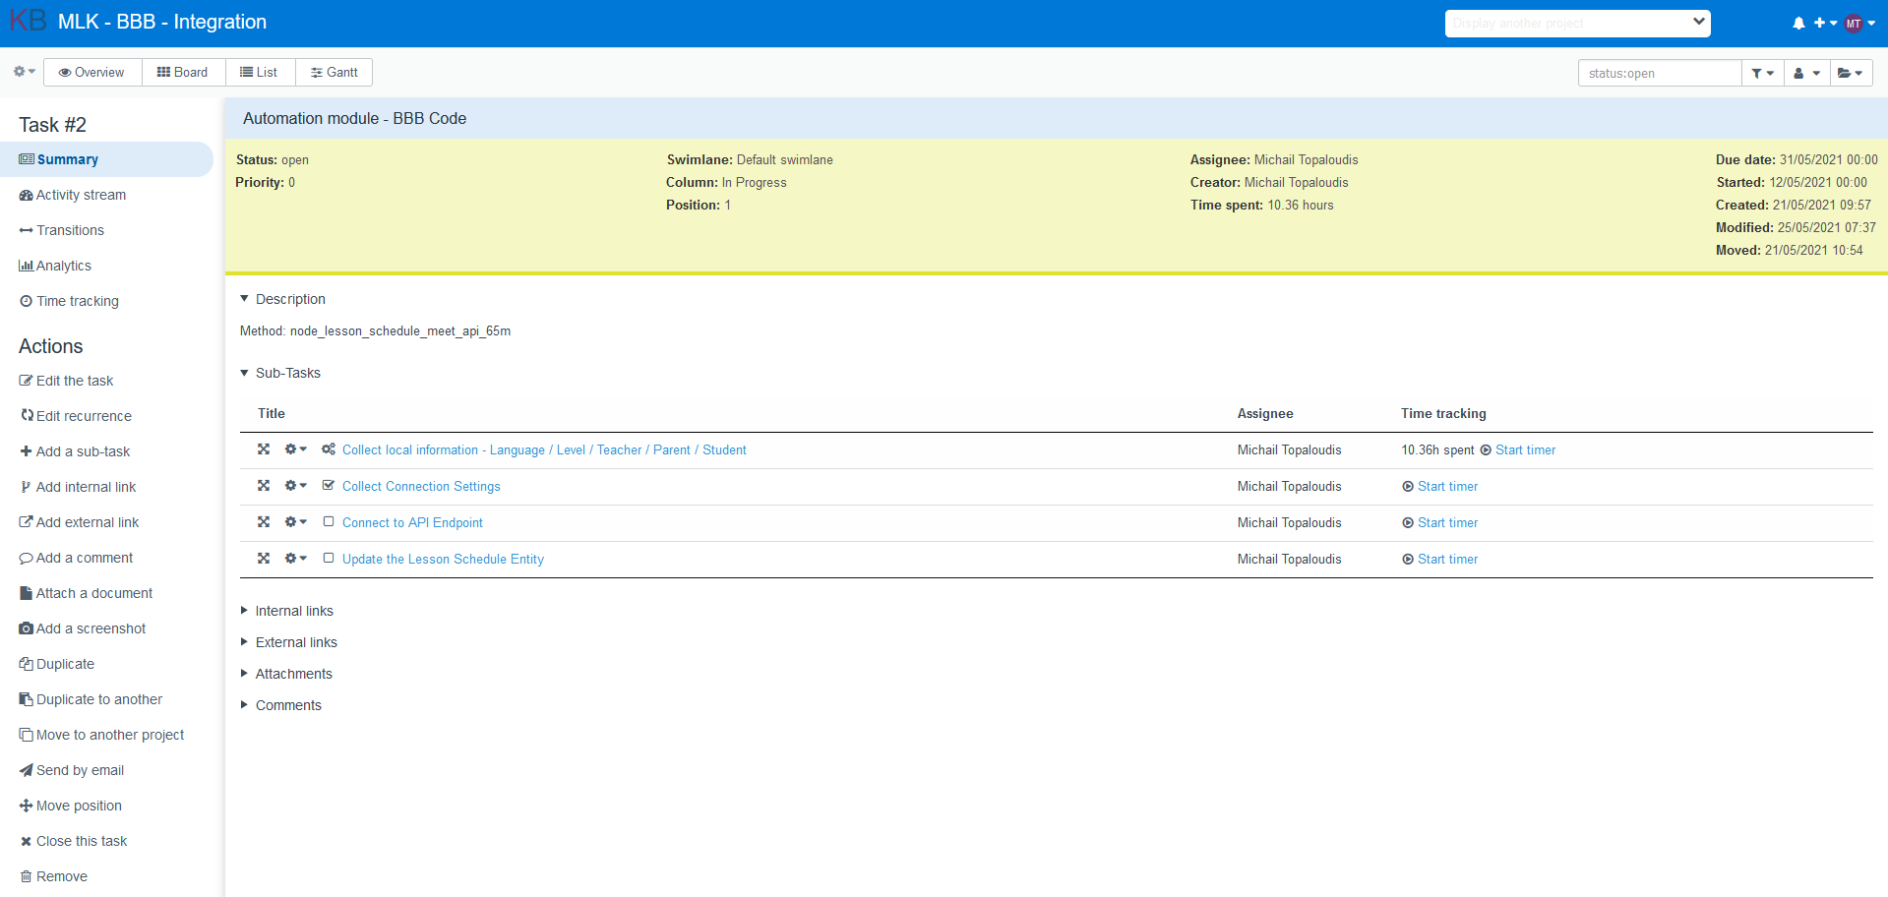Viewport: 1888px width, 897px height.
Task: Switch to the Board view tab
Action: click(x=183, y=73)
